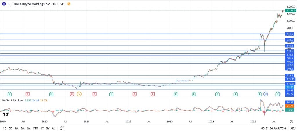The width and height of the screenshot is (297, 131).
Task: Open red earnings marker from mid 2022
Action: (153, 94)
